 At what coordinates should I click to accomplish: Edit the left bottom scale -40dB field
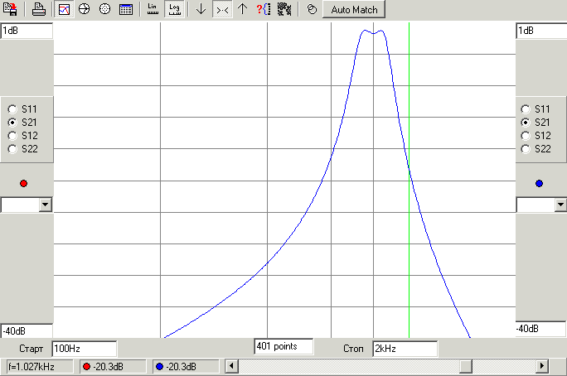click(x=27, y=330)
